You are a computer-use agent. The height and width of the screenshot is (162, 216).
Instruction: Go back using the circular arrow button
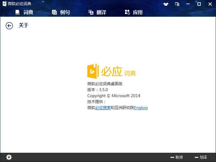tap(9, 26)
